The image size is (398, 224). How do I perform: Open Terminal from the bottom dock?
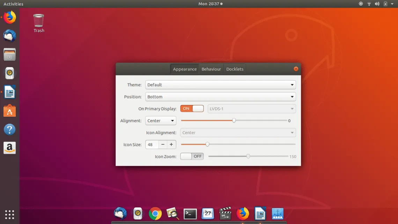(190, 214)
